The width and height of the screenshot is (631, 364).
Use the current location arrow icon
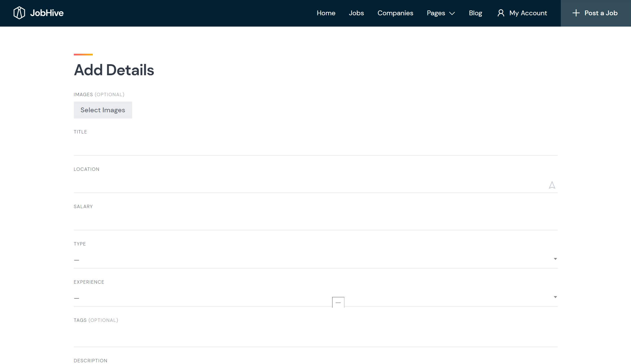(552, 185)
